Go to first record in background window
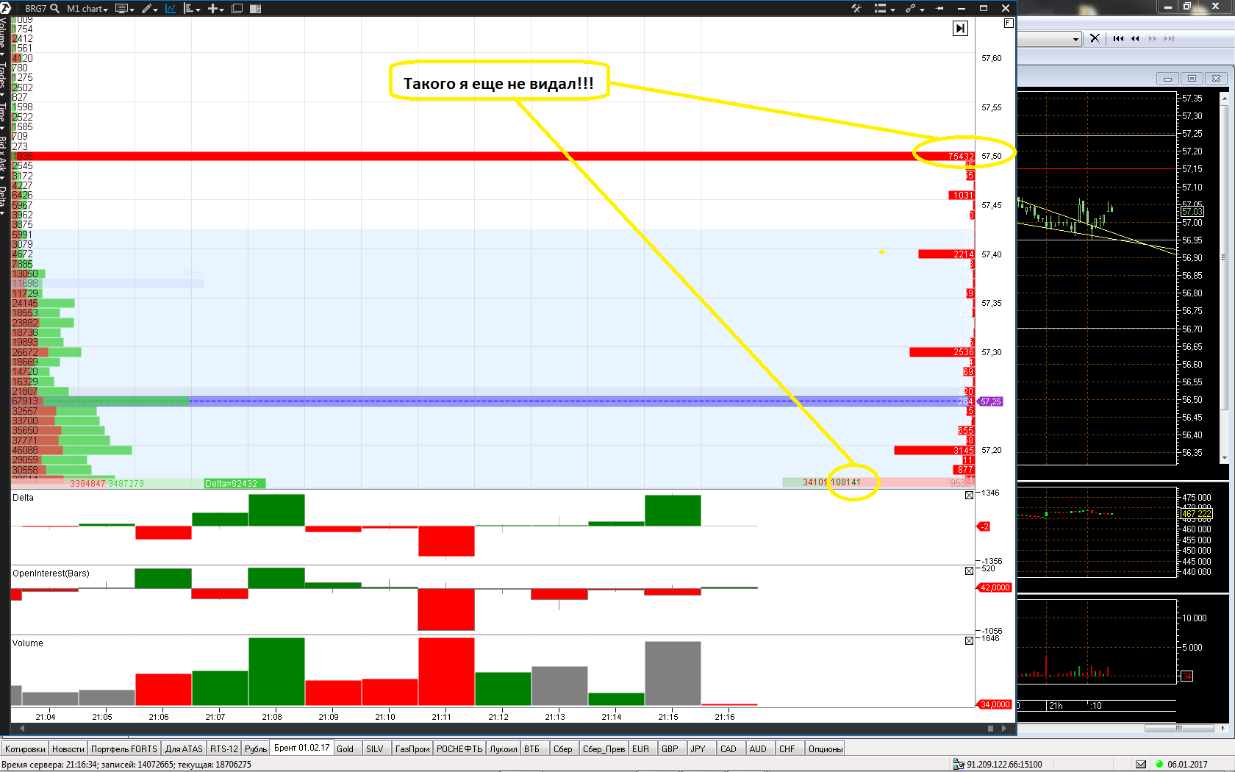The image size is (1235, 772). [x=1118, y=38]
